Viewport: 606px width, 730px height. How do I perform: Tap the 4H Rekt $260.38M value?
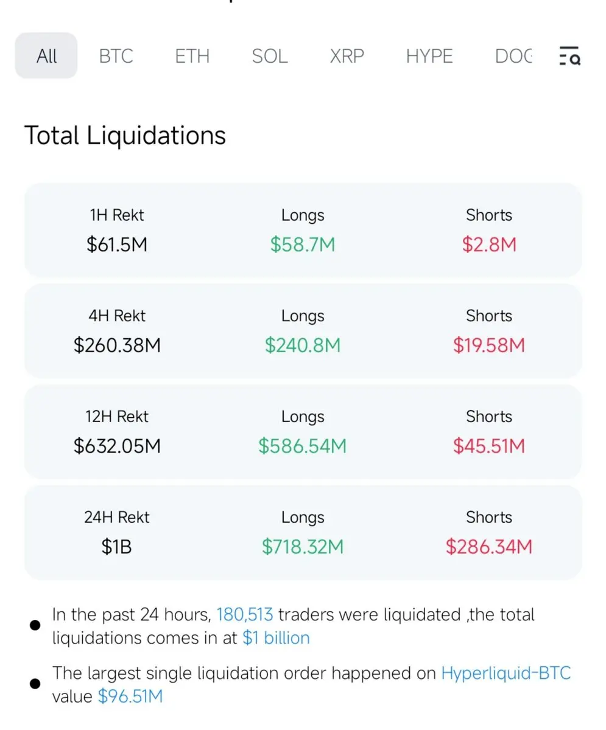[x=116, y=346]
